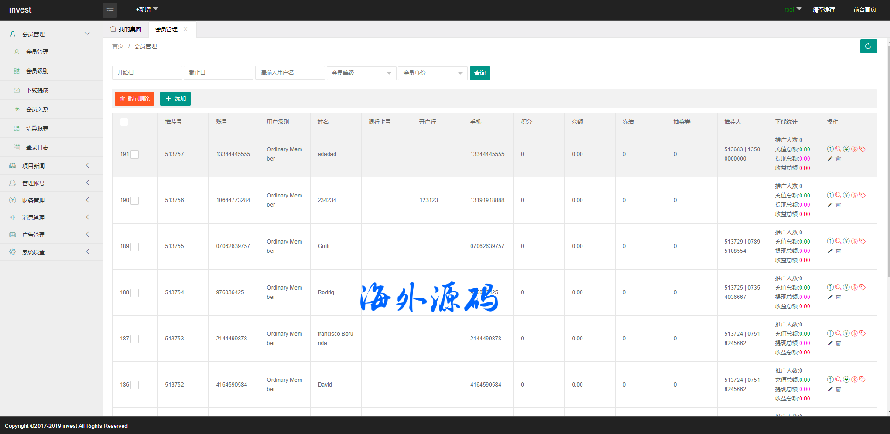Screen dimensions: 890x434
Task: Click the magnifier view icon for row 189
Action: click(x=838, y=241)
